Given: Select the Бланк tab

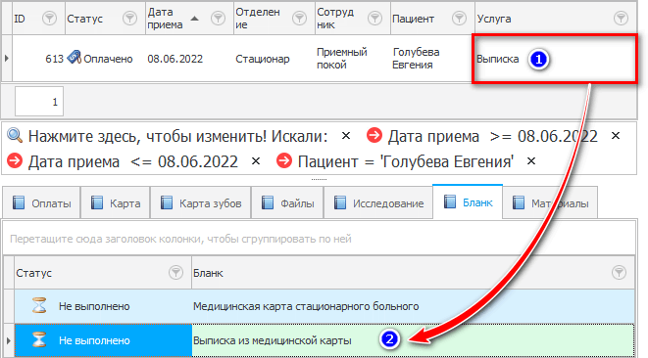Looking at the screenshot, I should click(468, 202).
